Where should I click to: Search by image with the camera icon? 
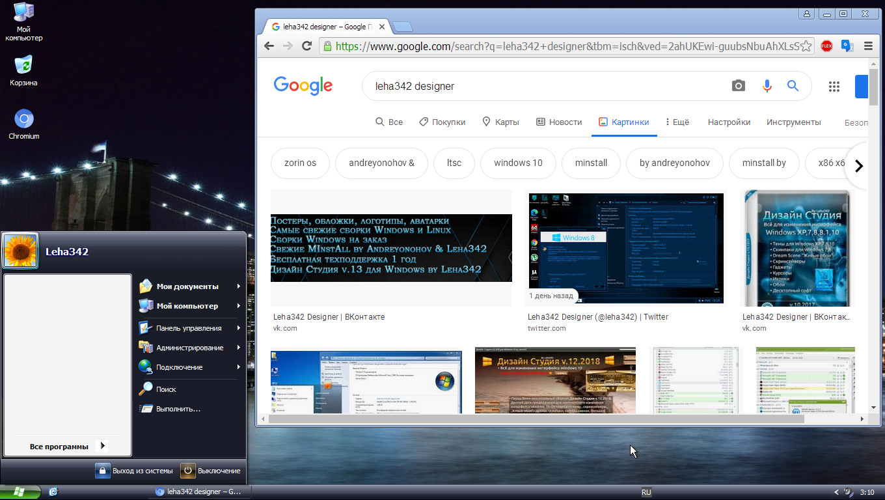point(738,86)
